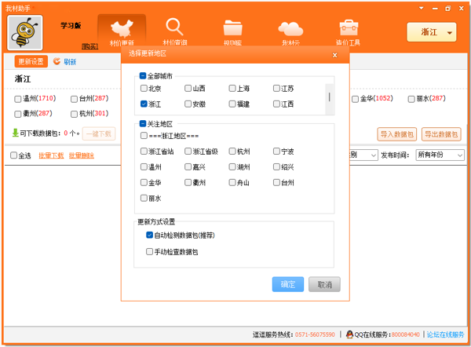471x347 pixels.
Task: Click the bee mascot logo
Action: pos(25,33)
